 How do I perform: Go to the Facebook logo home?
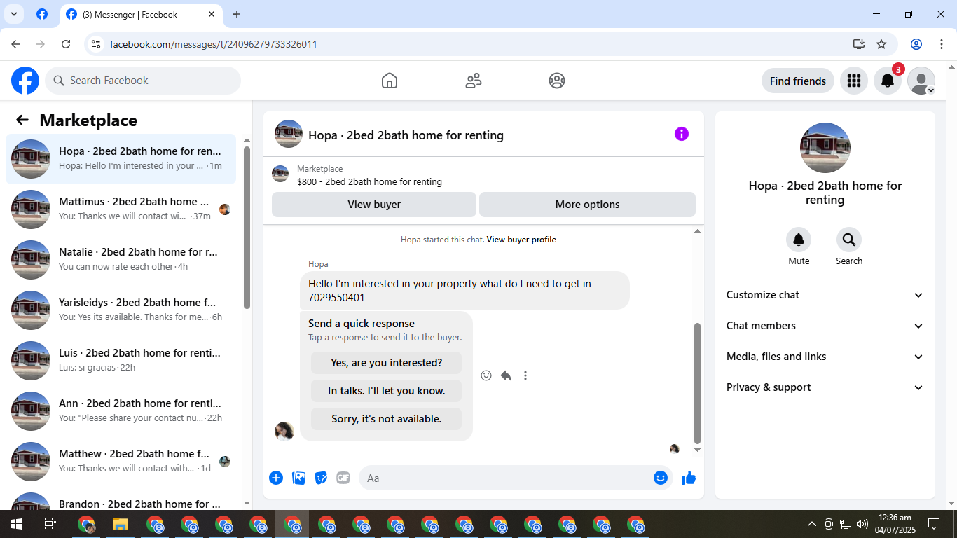click(x=25, y=81)
